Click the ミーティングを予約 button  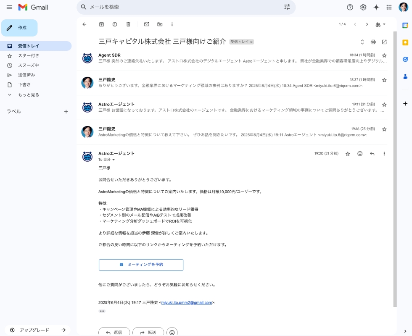[141, 265]
